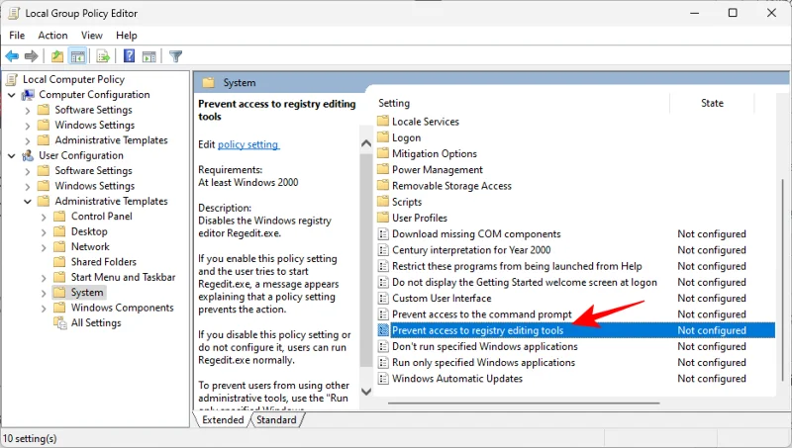The width and height of the screenshot is (792, 448).
Task: Expand the Windows Components folder under User Configuration
Action: tap(44, 308)
